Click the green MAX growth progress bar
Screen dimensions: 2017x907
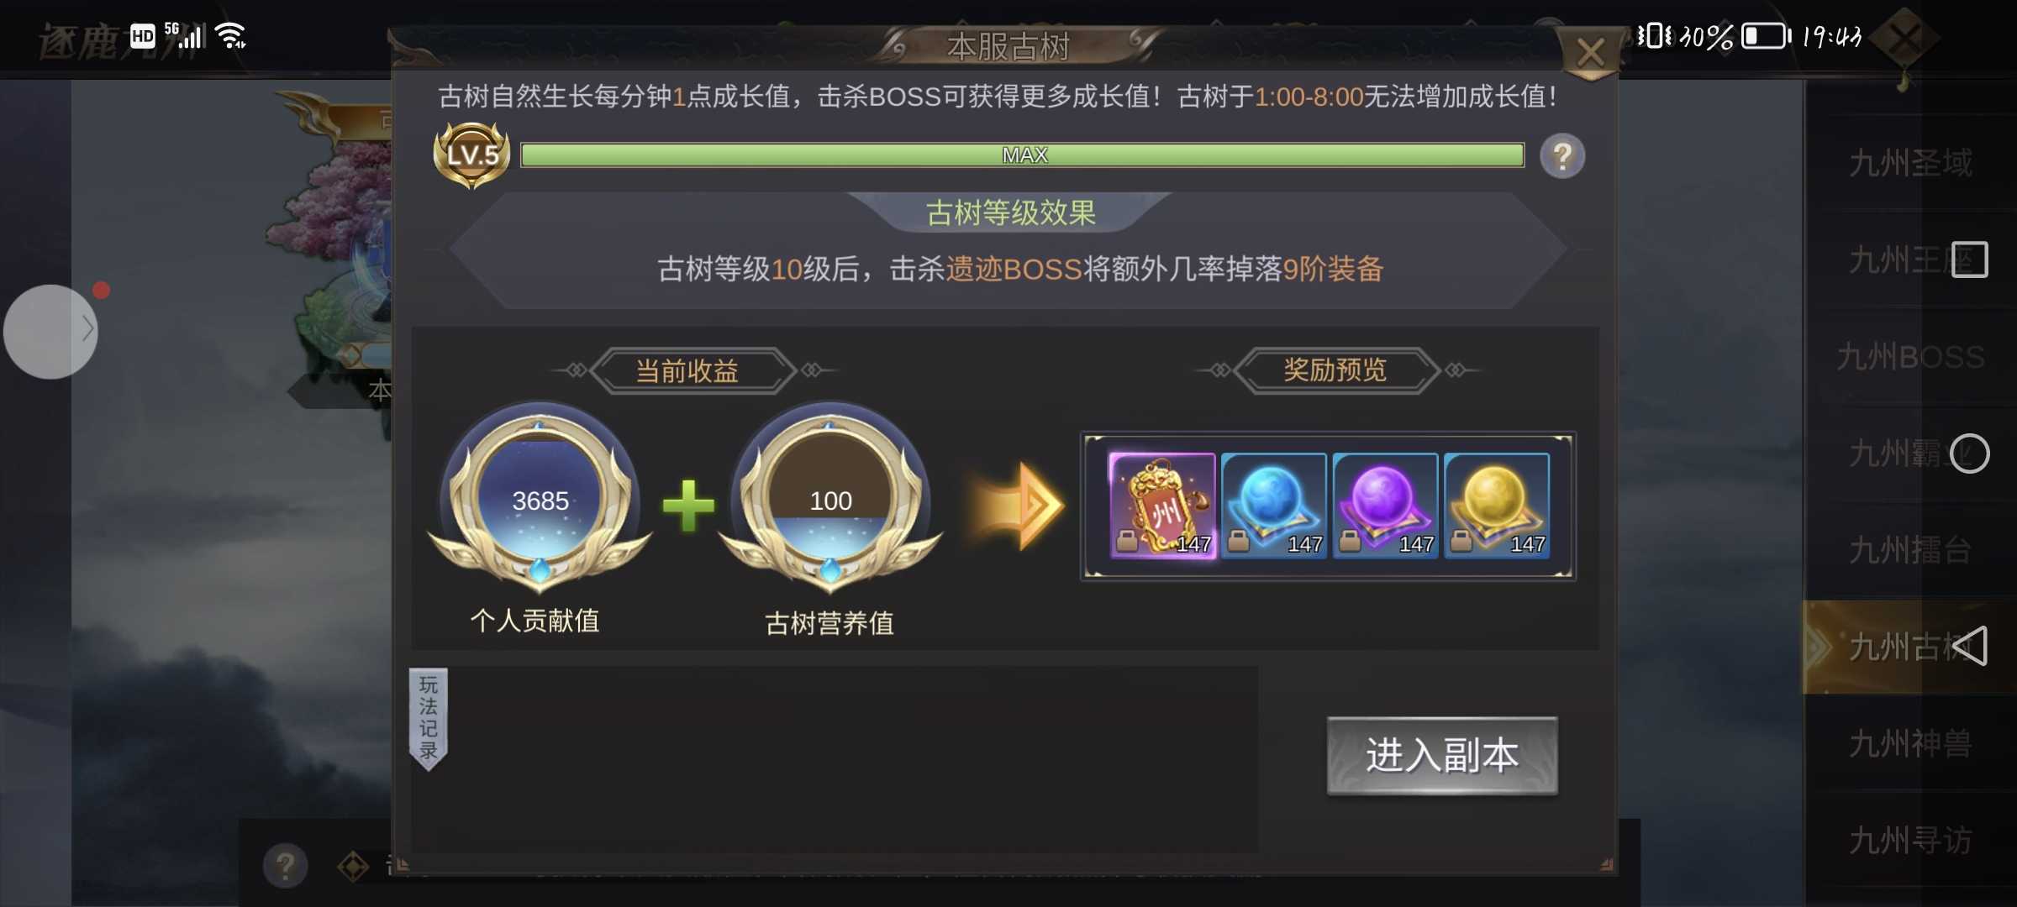(x=1022, y=155)
